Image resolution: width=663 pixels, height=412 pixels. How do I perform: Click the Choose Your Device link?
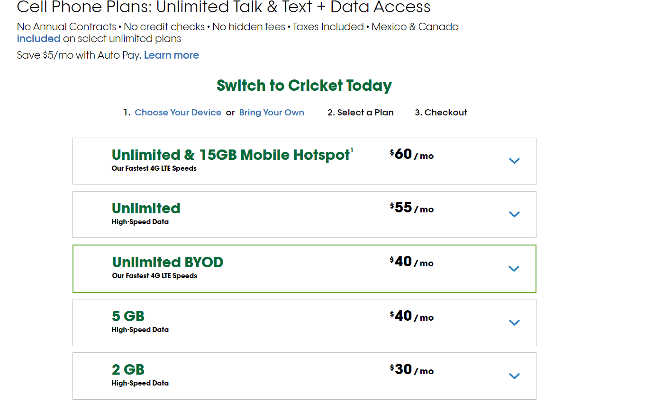coord(178,113)
